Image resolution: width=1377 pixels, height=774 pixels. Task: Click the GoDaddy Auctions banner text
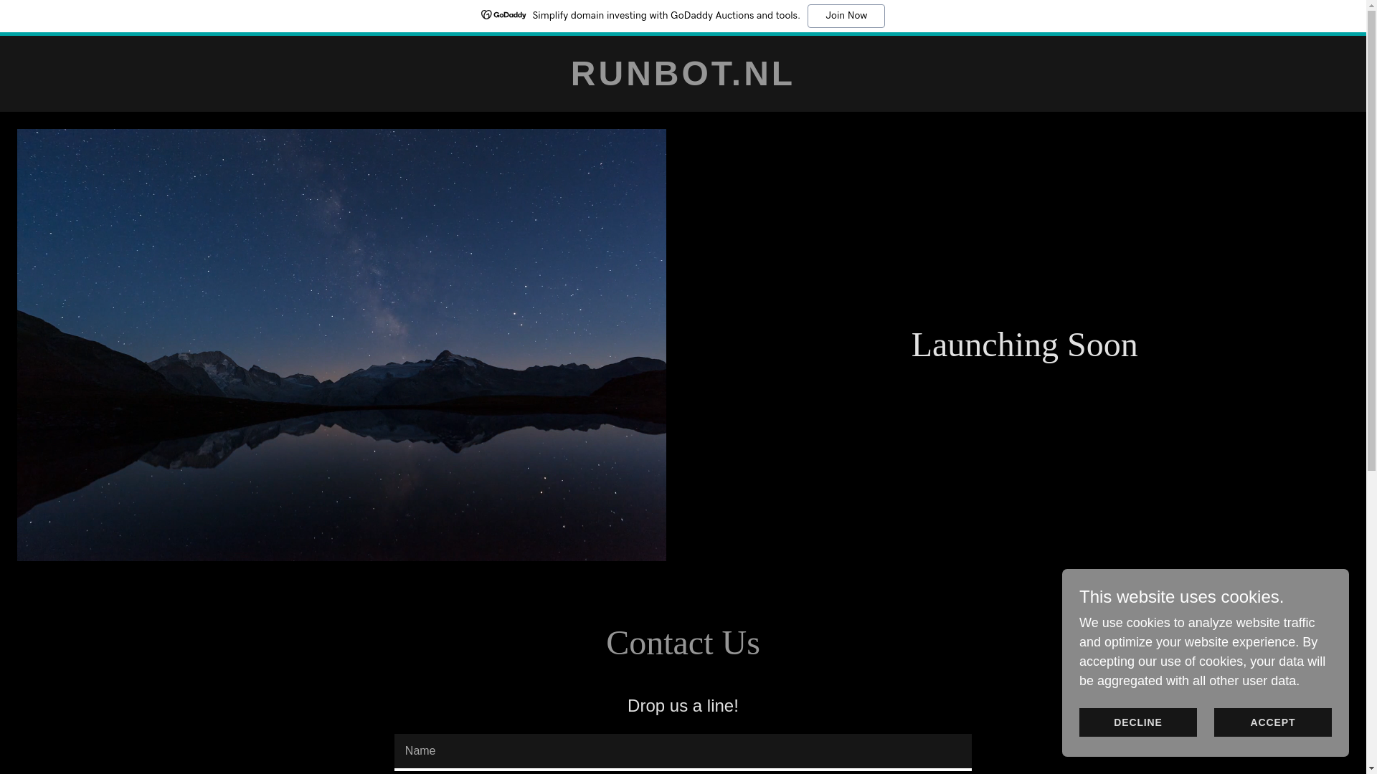[x=666, y=16]
